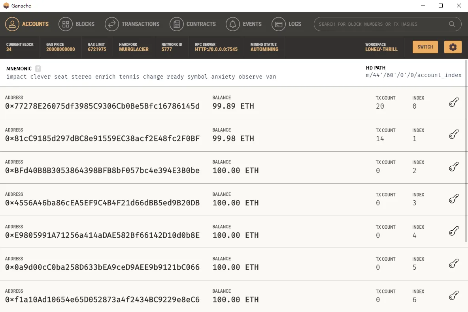
Task: Click the search magnifier icon
Action: [x=452, y=24]
